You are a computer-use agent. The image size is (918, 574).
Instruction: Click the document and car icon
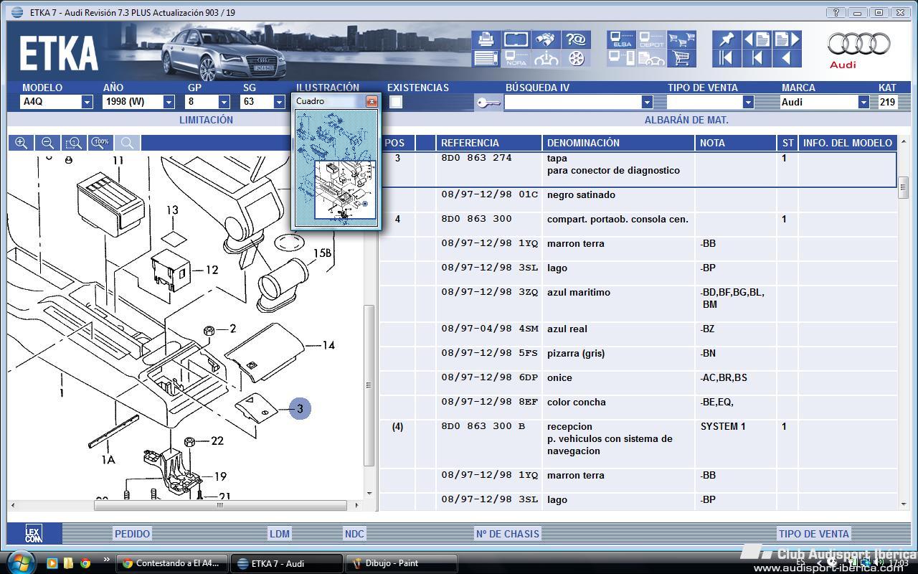(651, 59)
